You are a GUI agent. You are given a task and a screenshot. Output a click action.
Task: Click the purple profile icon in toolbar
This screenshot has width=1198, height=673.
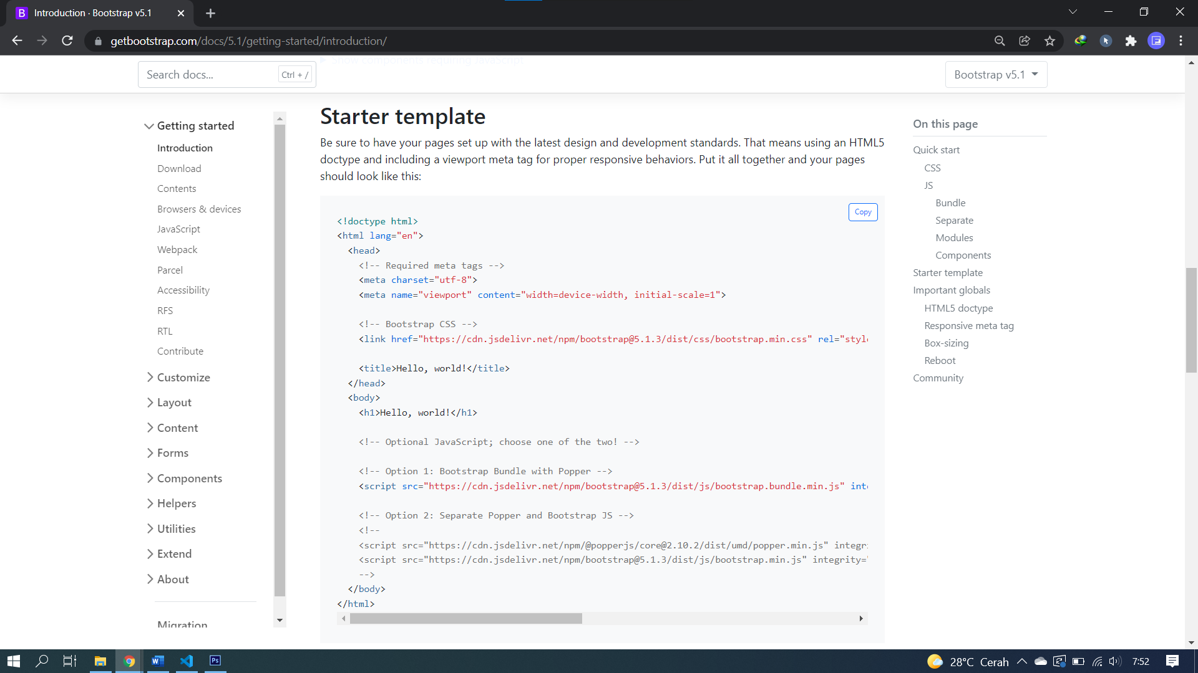[x=1156, y=41]
